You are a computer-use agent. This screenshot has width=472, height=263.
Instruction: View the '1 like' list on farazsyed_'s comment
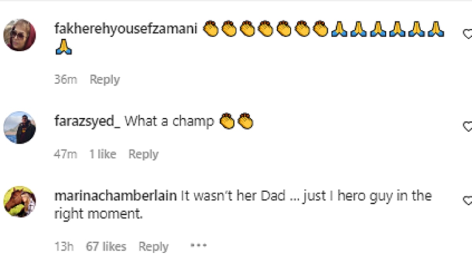(x=102, y=154)
